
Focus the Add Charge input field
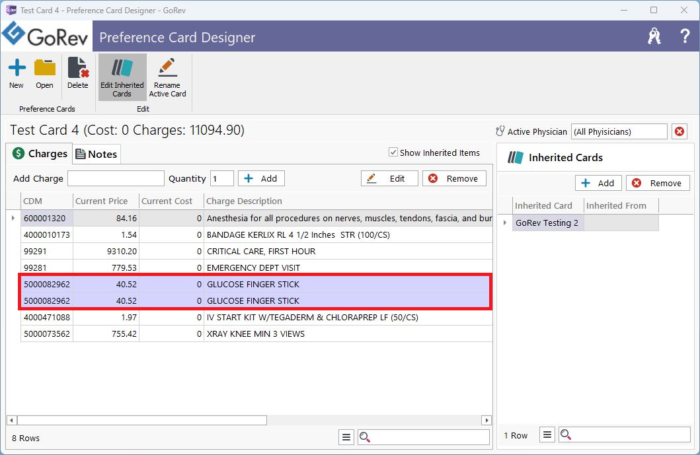[116, 178]
